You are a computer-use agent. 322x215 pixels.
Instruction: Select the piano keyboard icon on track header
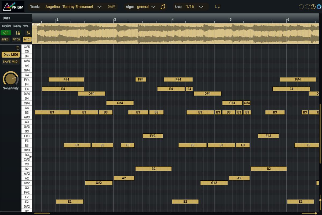pyautogui.click(x=18, y=32)
